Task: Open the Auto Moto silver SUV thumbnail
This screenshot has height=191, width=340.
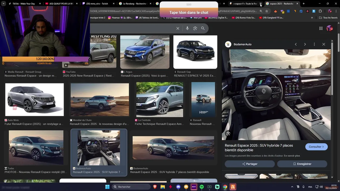Action: click(35, 100)
